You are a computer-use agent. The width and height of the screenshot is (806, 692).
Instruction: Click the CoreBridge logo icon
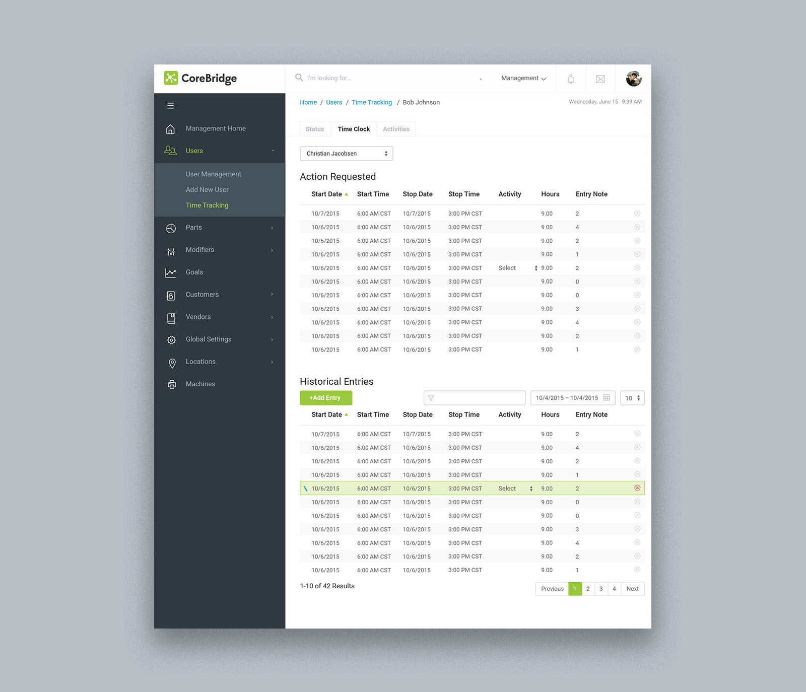pos(171,78)
